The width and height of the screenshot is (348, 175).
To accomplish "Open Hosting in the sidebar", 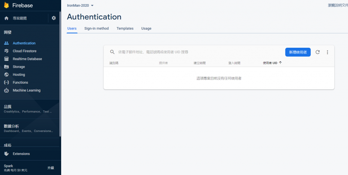I will (19, 75).
